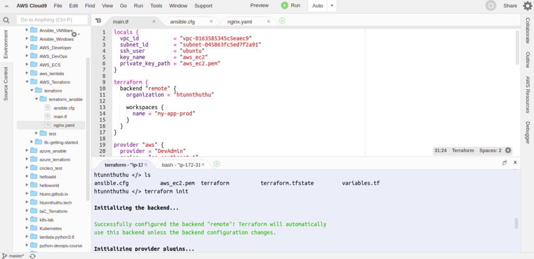Open the preferences gear icon top right
The image size is (534, 259).
[527, 6]
